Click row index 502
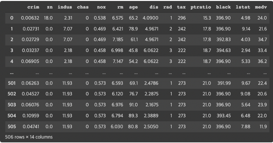This screenshot has width=273, height=143. point(12,94)
